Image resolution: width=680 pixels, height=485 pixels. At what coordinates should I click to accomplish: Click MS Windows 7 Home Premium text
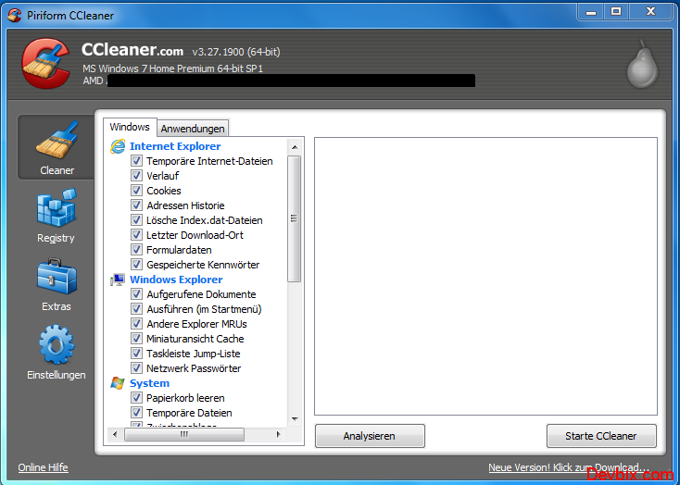[x=173, y=68]
